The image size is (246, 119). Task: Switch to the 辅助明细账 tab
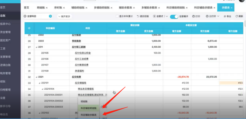[x=78, y=8]
